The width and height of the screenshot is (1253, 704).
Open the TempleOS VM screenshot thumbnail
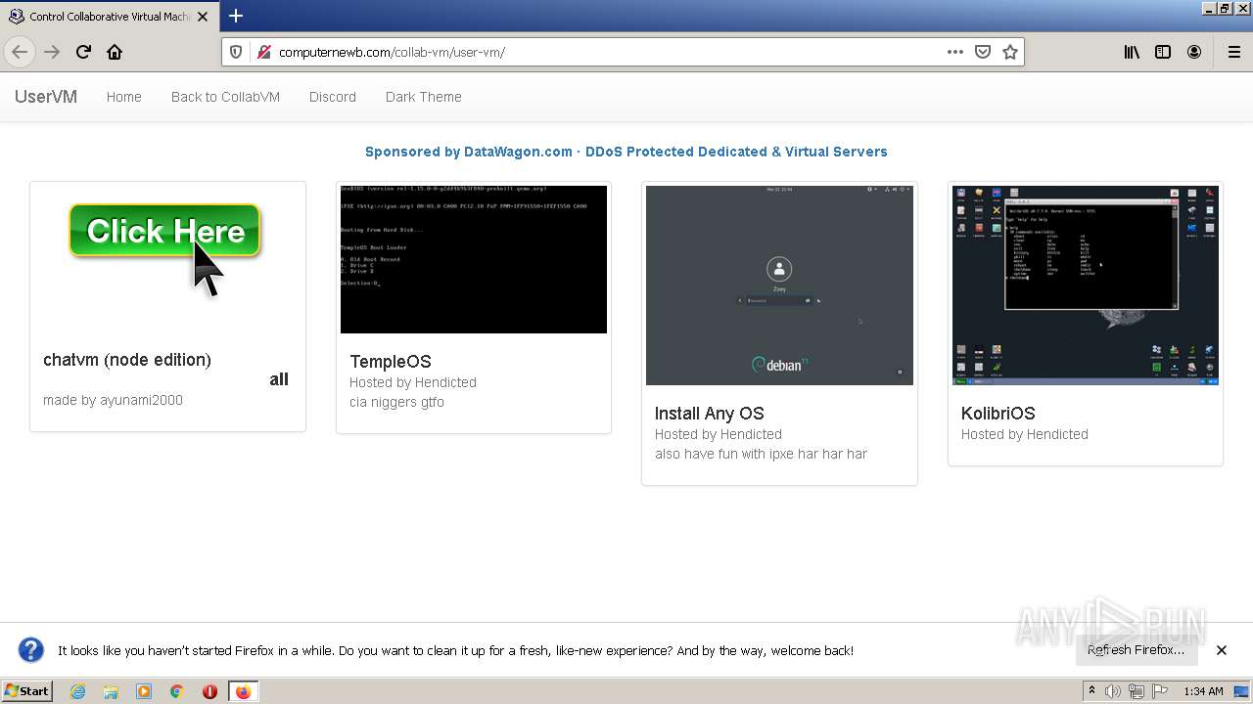tap(474, 259)
